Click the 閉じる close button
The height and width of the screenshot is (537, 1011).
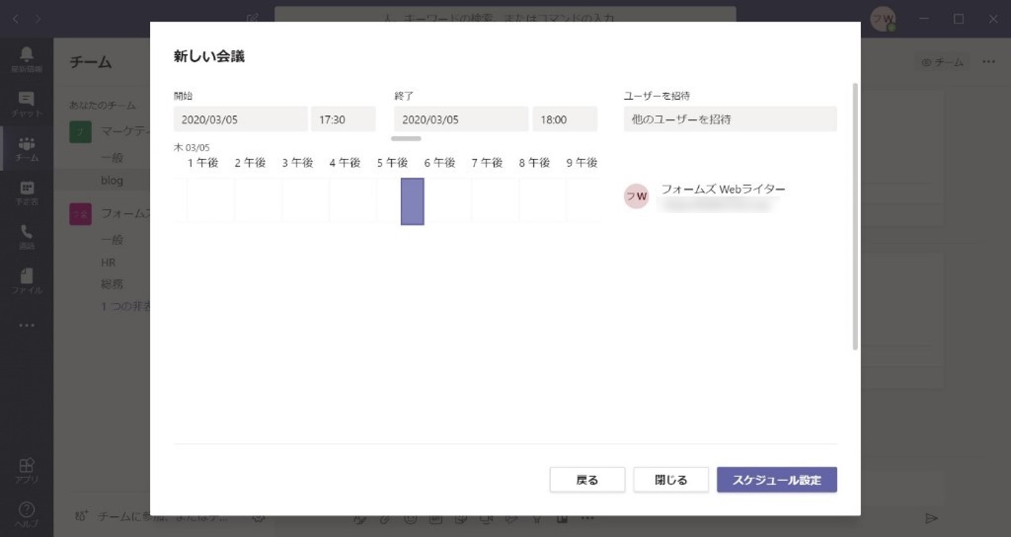(670, 480)
